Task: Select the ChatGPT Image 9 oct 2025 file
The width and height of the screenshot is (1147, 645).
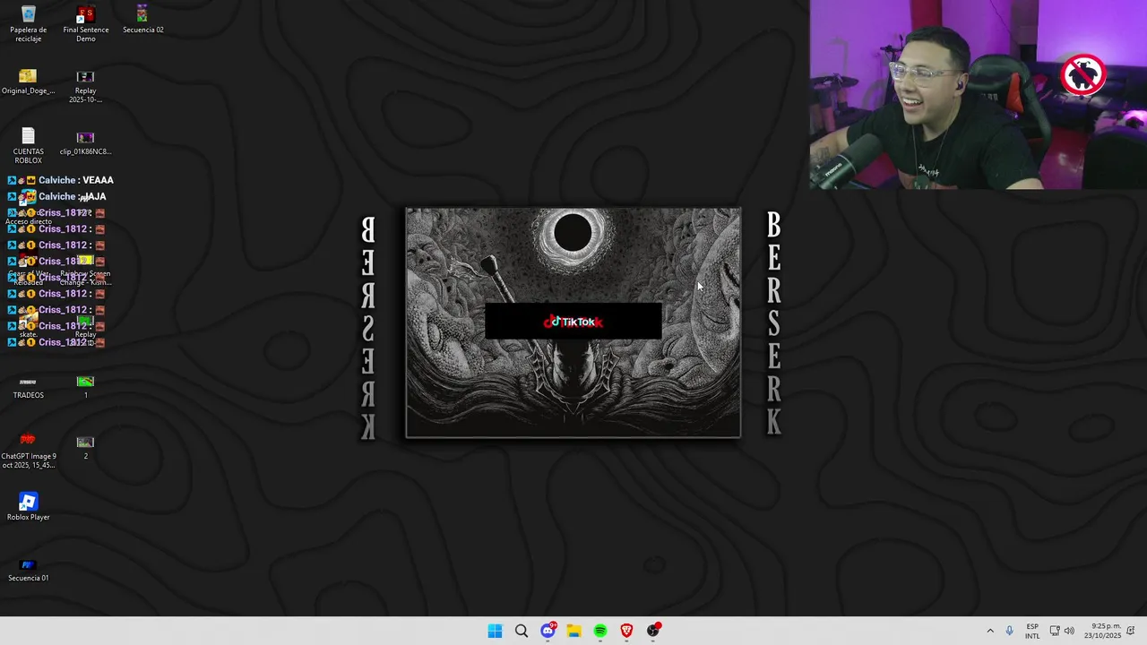Action: (28, 451)
